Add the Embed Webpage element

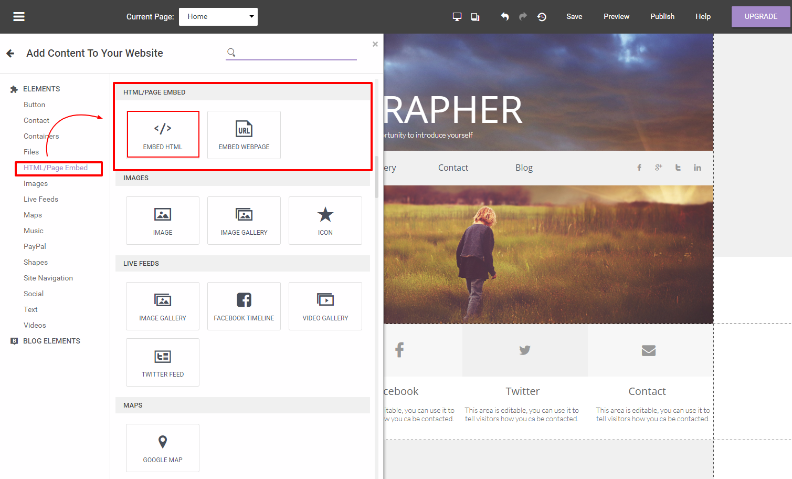point(244,134)
